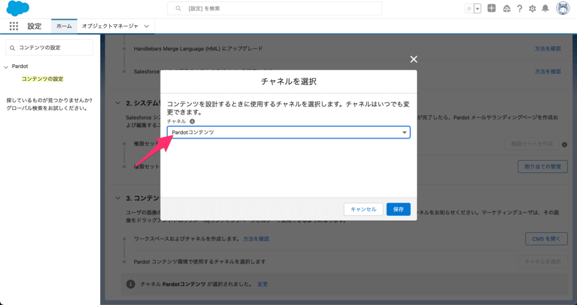Open the Pardotコンテンツ channel dropdown
The image size is (577, 305).
[x=288, y=132]
